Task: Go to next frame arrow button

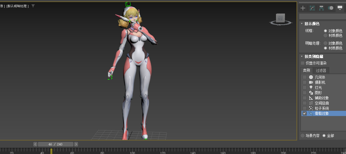Action: pos(76,144)
